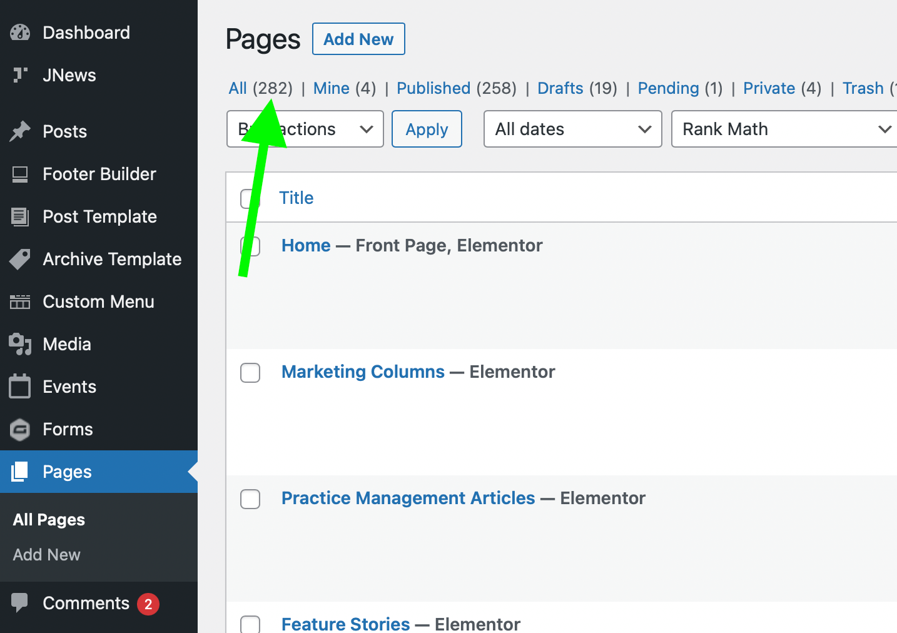Viewport: 897px width, 633px height.
Task: View only Published pages
Action: [x=433, y=88]
